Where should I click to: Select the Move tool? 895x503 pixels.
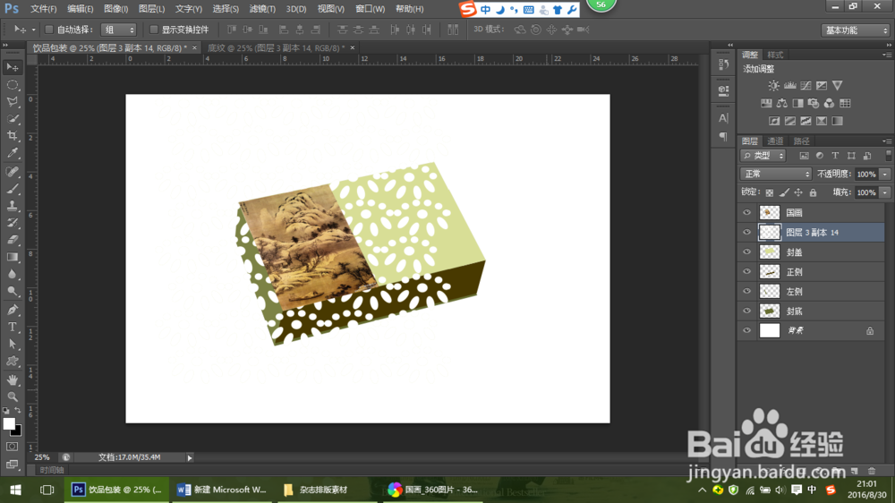tap(12, 67)
